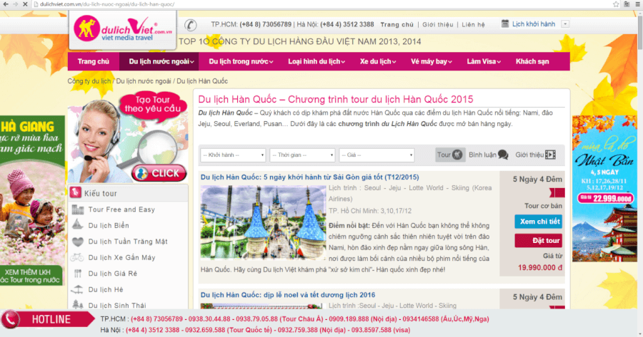Click the Bình luận speech bubble icon

(x=503, y=155)
